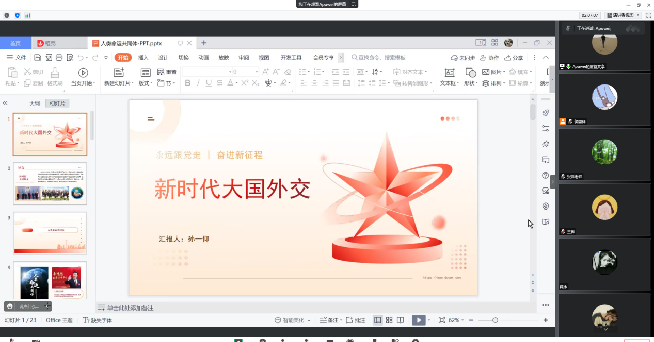
Task: Open the 演讲者视图 dropdown at top right
Action: [x=624, y=15]
